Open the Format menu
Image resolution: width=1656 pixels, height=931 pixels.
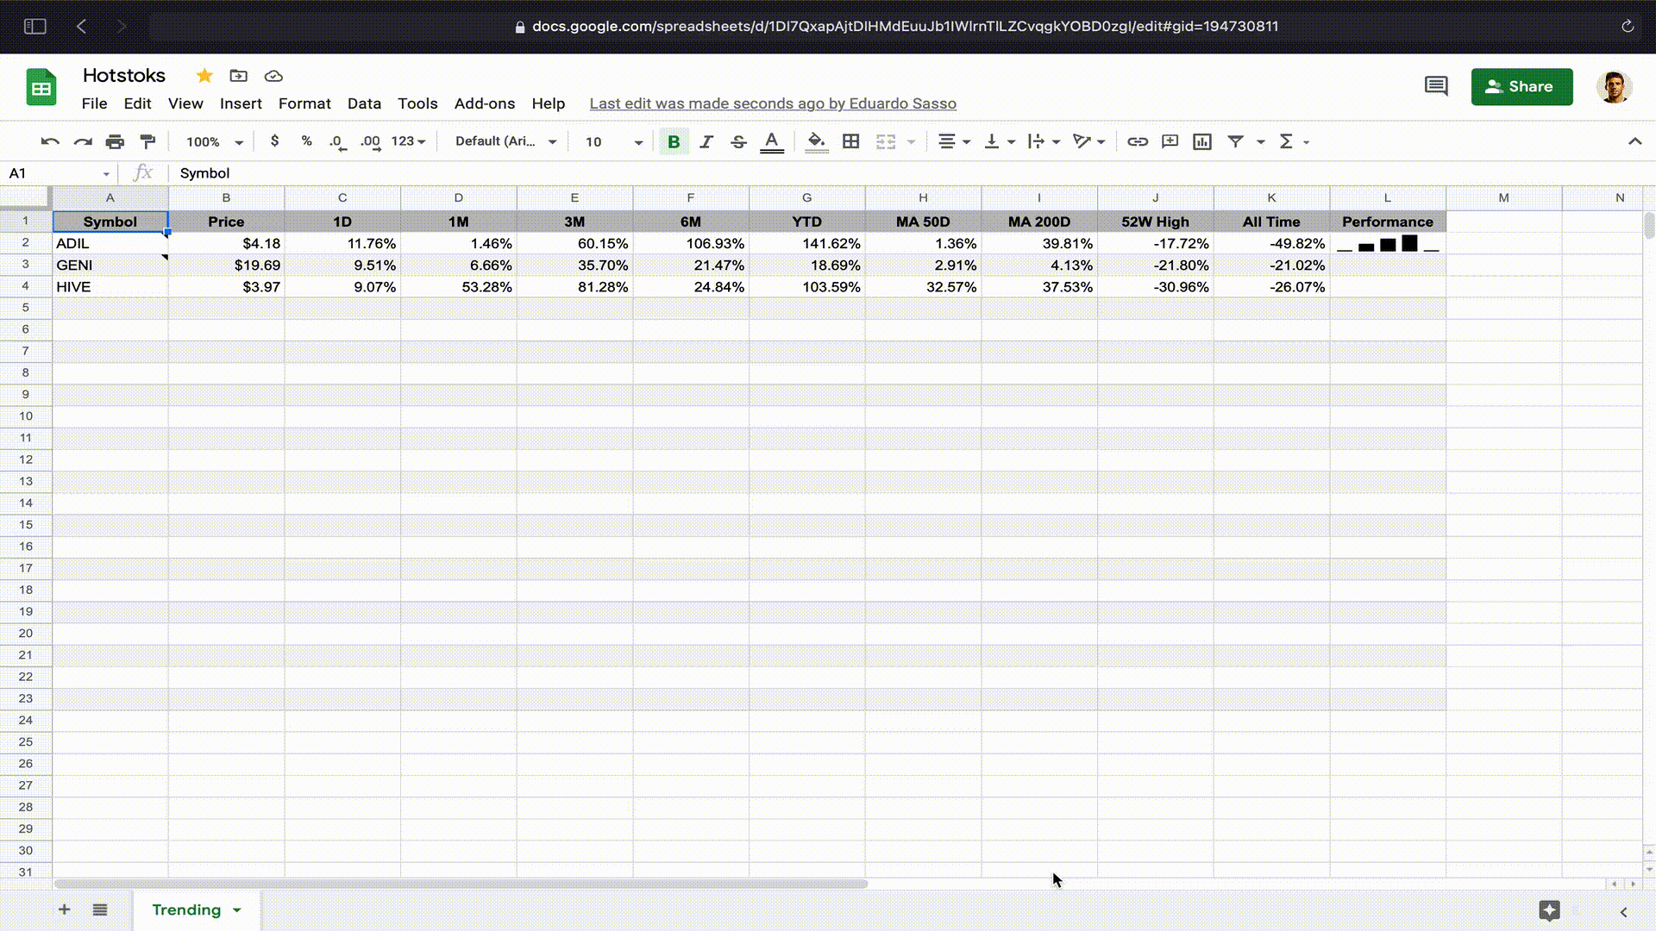tap(304, 103)
